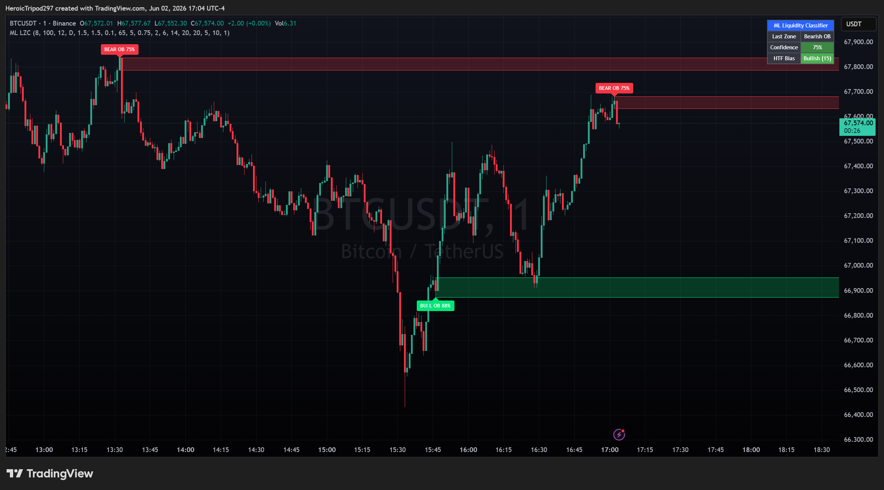Select the BEAR OB 75% label near 17:00
Screen dimensions: 884x490
[614, 88]
